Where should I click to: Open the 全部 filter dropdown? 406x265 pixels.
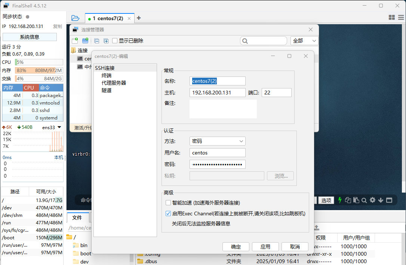(304, 41)
